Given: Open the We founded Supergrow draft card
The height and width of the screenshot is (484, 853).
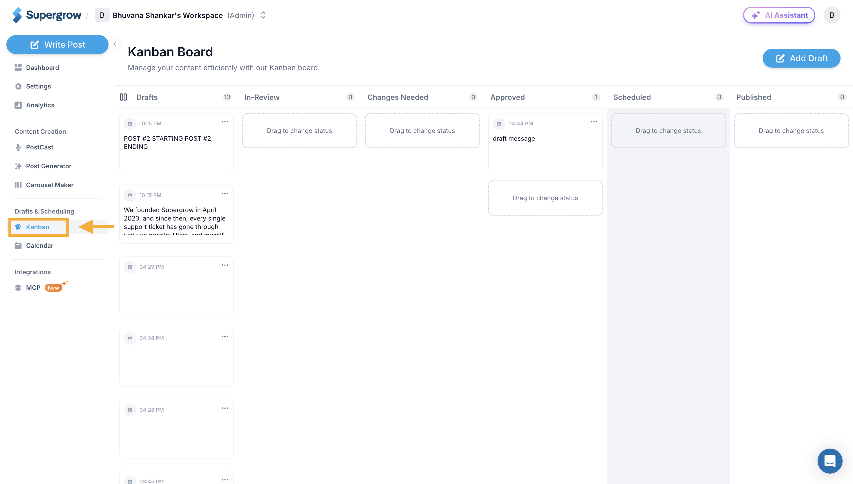Looking at the screenshot, I should pyautogui.click(x=176, y=214).
